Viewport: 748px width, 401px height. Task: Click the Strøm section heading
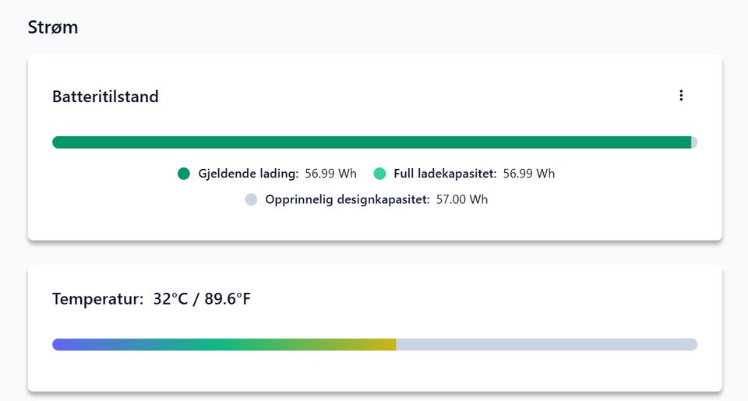pyautogui.click(x=53, y=28)
